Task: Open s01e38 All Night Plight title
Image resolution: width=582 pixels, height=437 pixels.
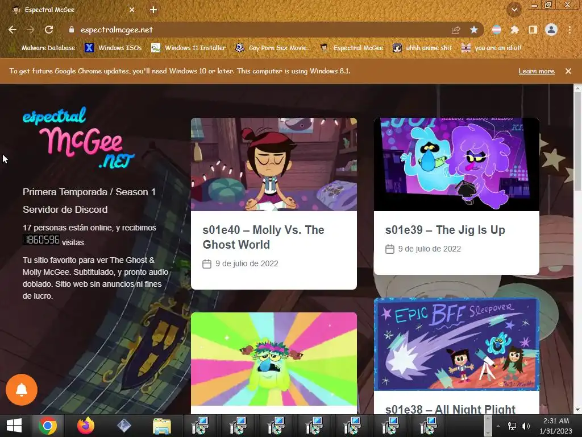Action: (x=450, y=409)
